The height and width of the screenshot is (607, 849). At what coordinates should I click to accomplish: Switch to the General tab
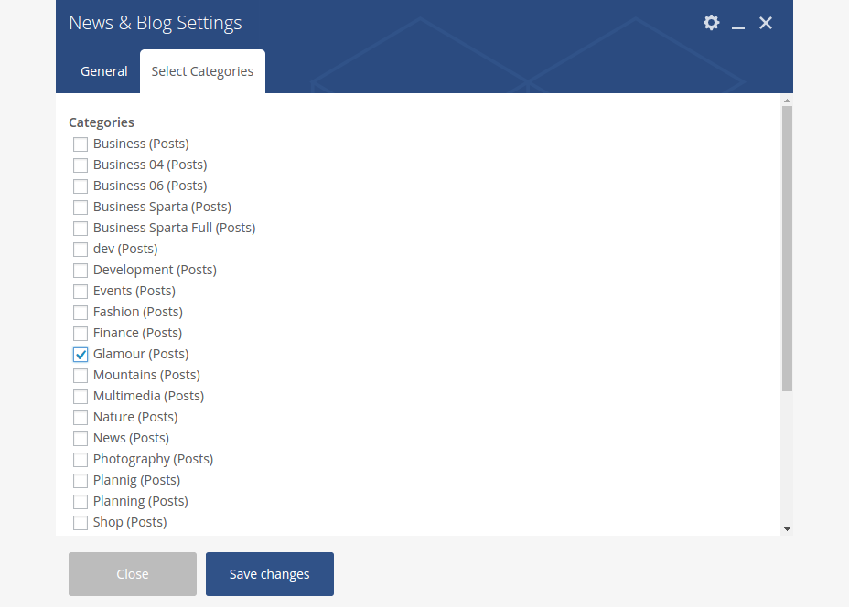(104, 71)
